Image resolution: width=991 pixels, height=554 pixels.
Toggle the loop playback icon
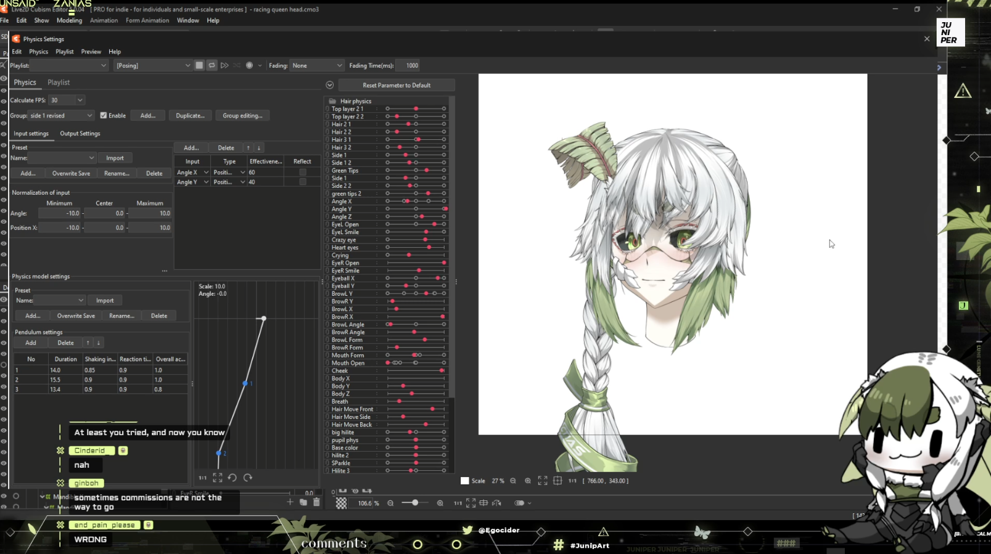[212, 65]
